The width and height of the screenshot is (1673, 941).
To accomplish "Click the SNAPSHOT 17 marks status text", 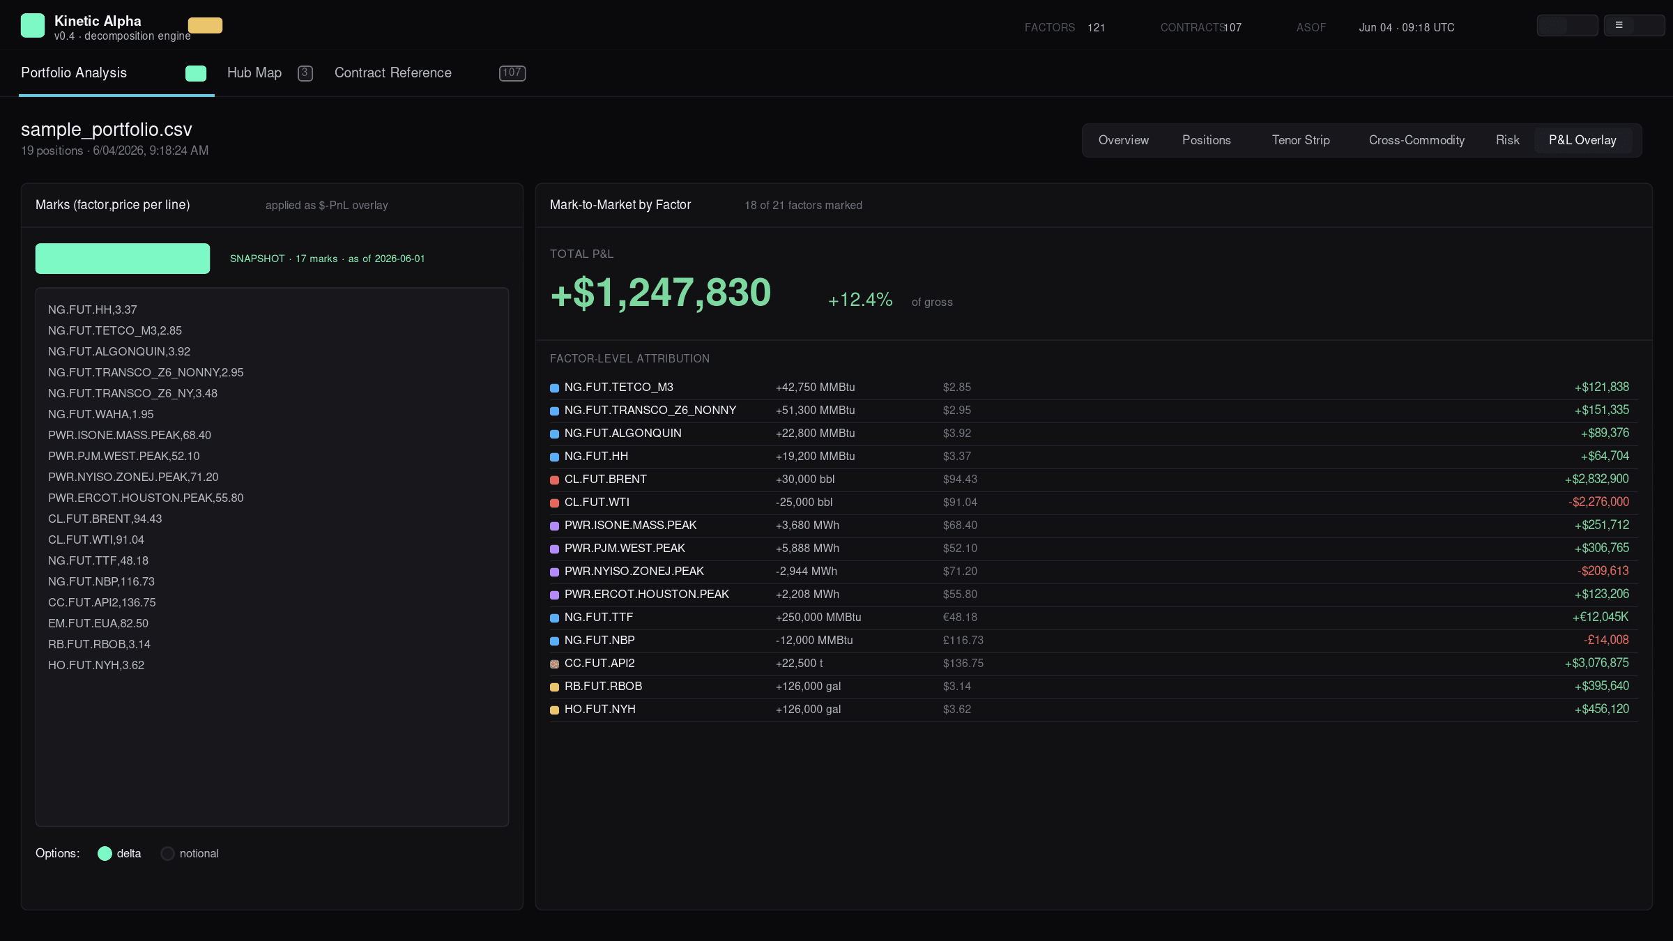I will tap(327, 259).
